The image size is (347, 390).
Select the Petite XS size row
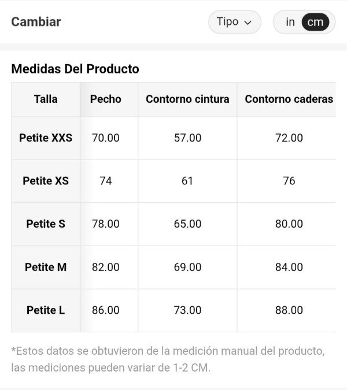tap(46, 181)
